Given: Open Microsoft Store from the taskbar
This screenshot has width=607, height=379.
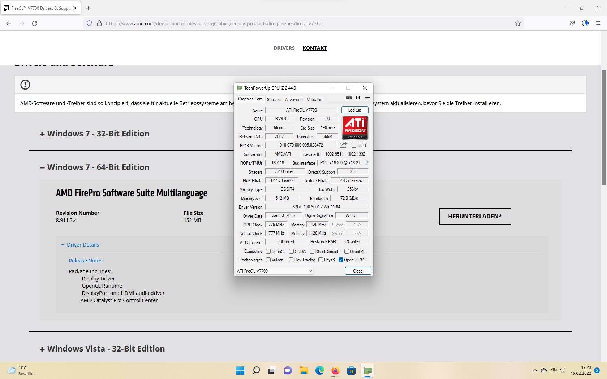Looking at the screenshot, I should (351, 371).
